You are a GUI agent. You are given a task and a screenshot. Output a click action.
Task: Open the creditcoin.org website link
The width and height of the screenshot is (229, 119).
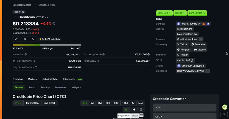(185, 29)
